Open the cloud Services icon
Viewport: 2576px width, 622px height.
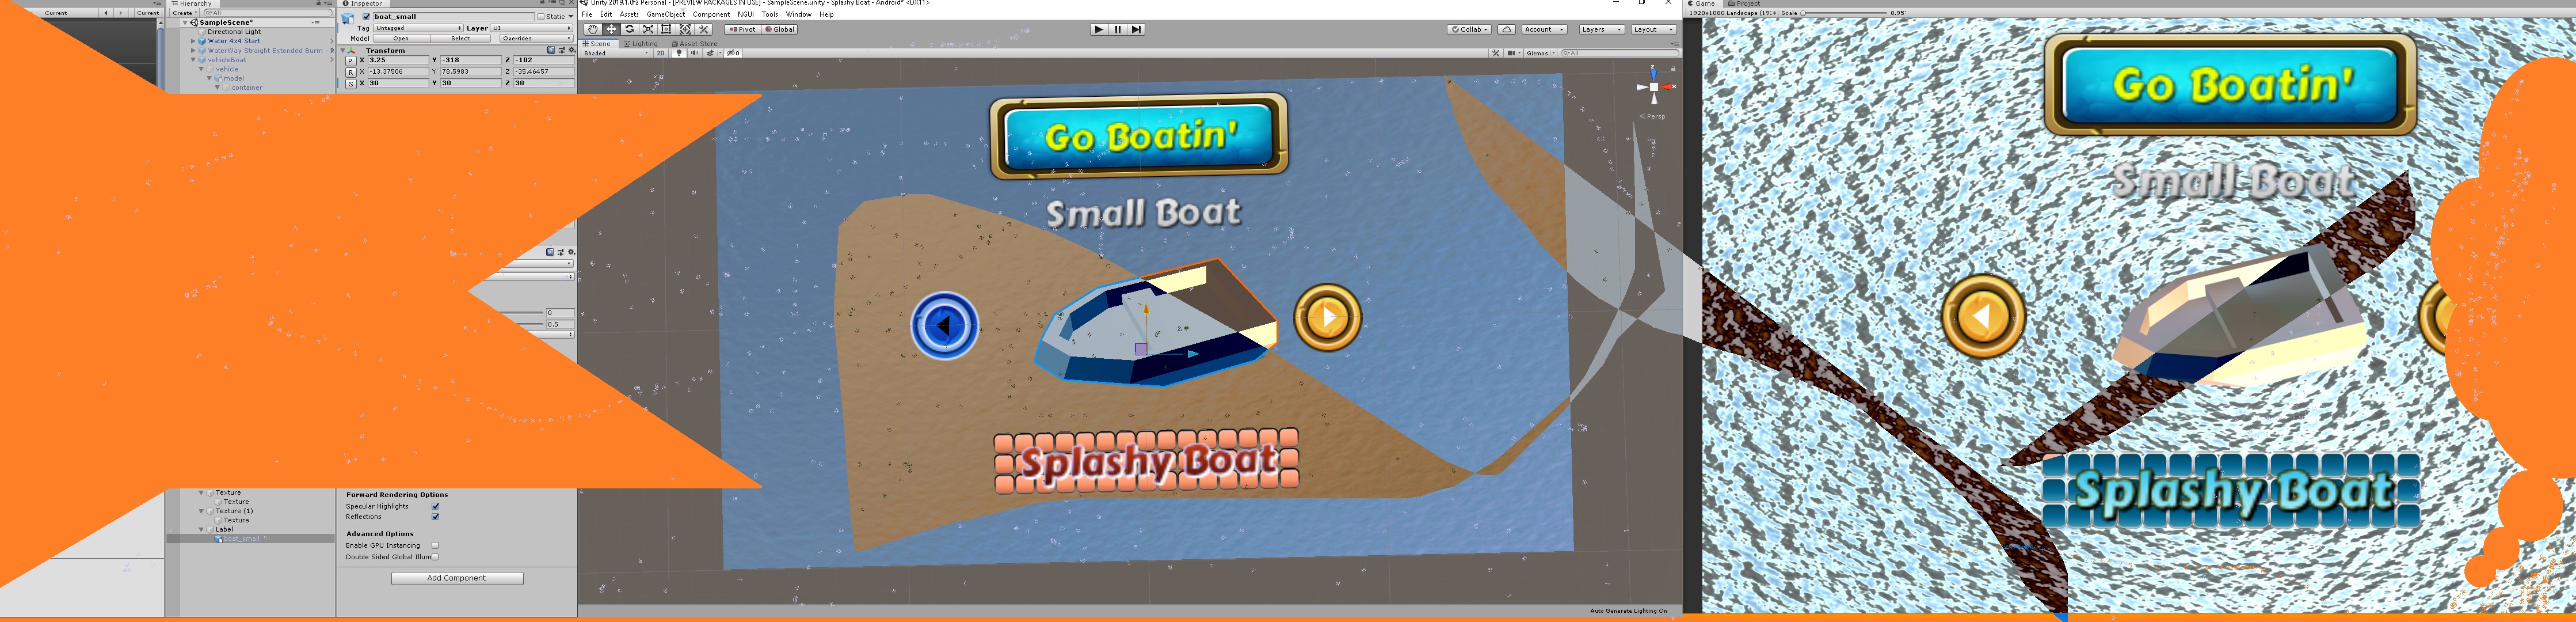[1506, 29]
